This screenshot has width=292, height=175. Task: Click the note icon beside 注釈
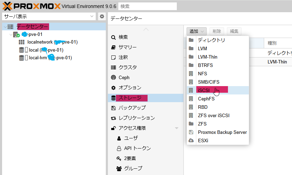(x=113, y=58)
